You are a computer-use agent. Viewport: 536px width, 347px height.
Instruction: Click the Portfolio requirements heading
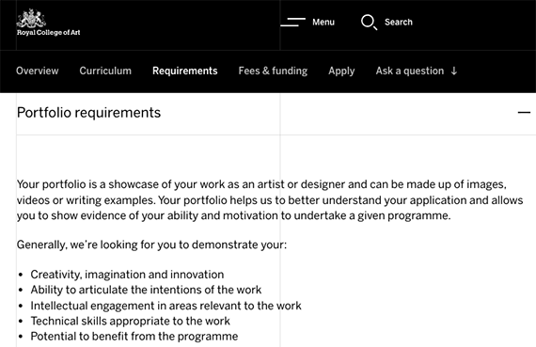pyautogui.click(x=89, y=113)
